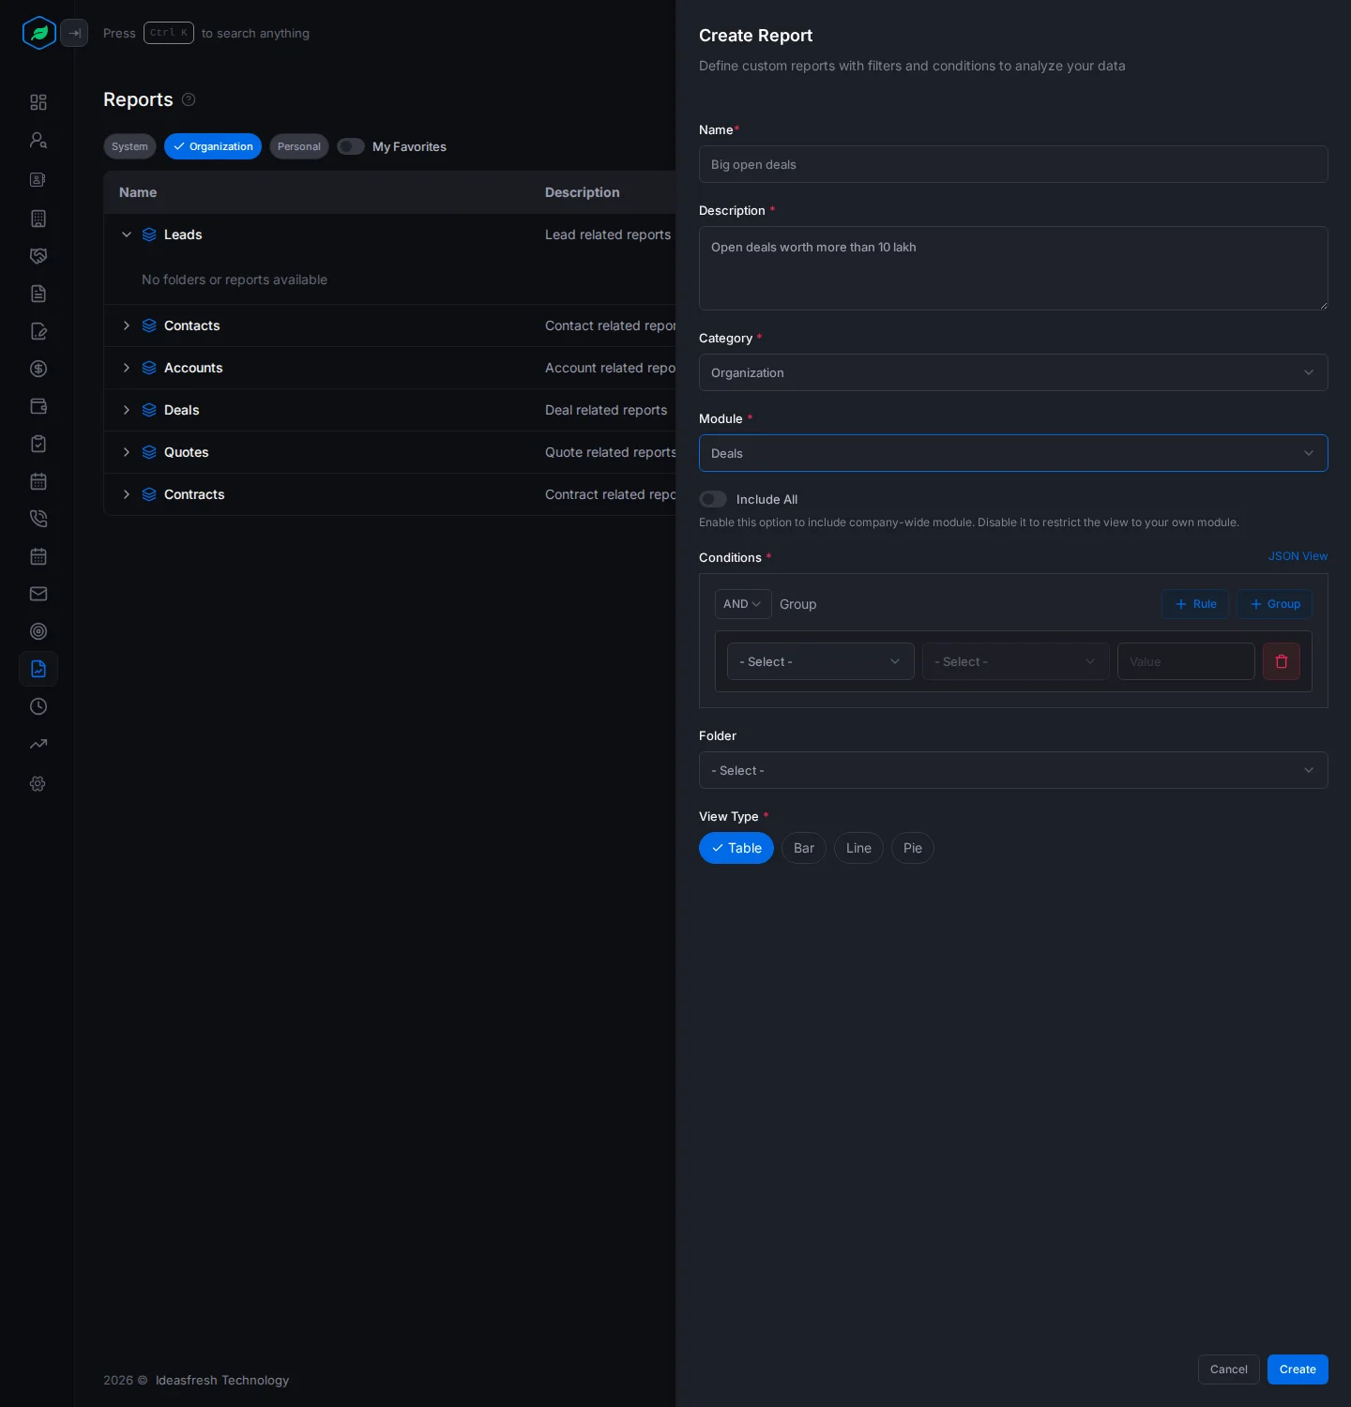This screenshot has width=1351, height=1407.
Task: Switch to the Personal reports filter
Action: [x=299, y=146]
